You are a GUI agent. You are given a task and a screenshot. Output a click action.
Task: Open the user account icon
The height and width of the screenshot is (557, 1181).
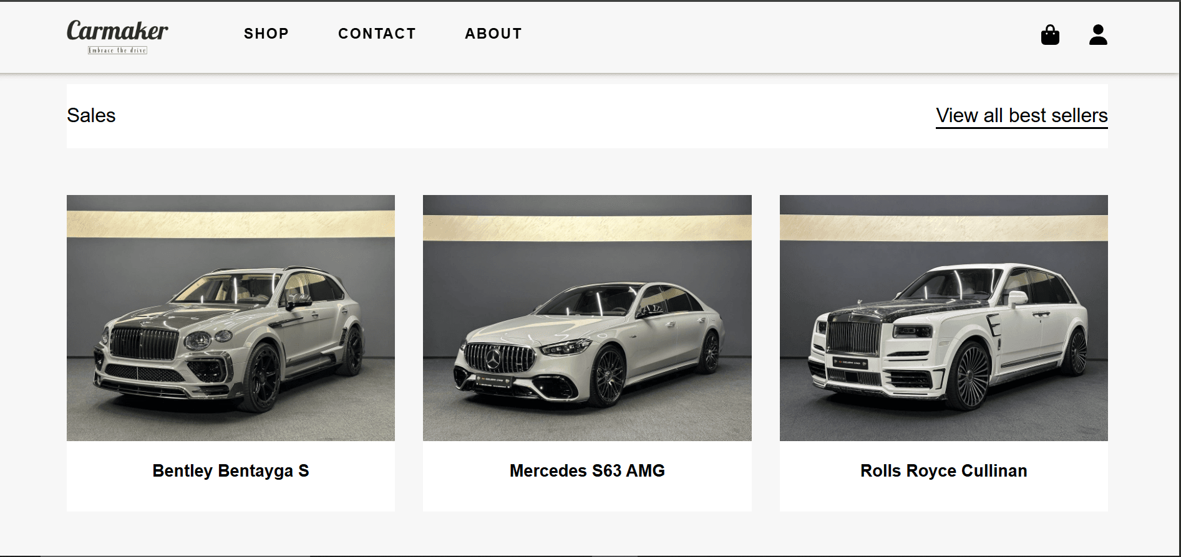[1098, 35]
